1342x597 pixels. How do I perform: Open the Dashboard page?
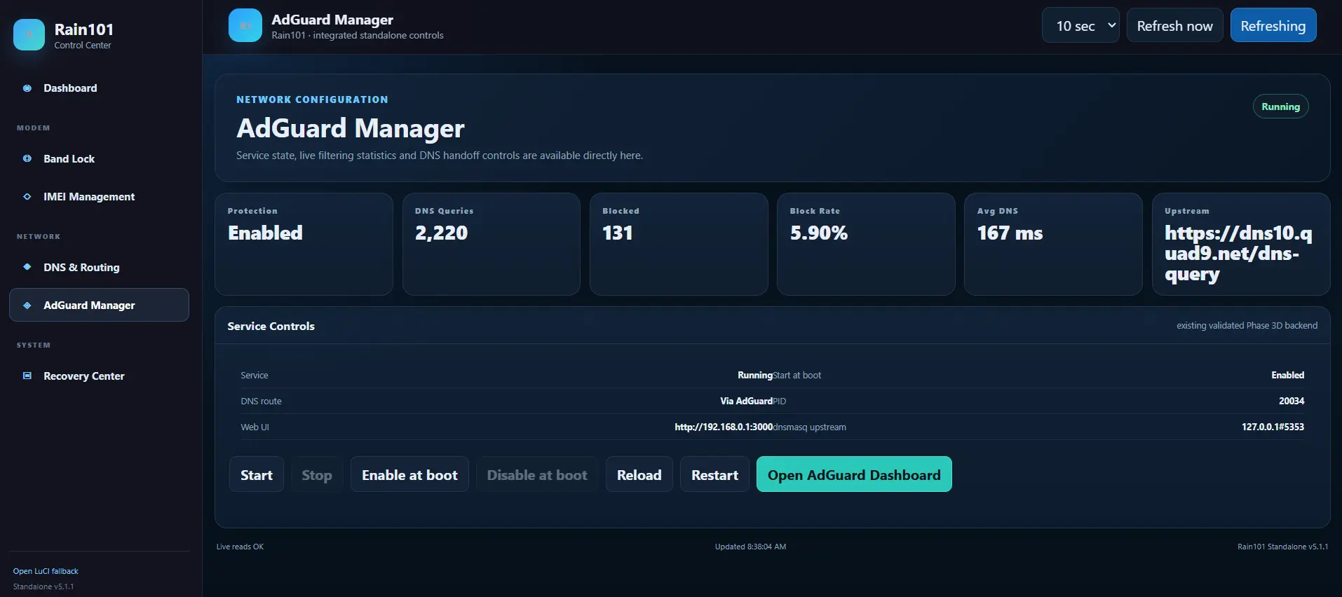coord(99,88)
